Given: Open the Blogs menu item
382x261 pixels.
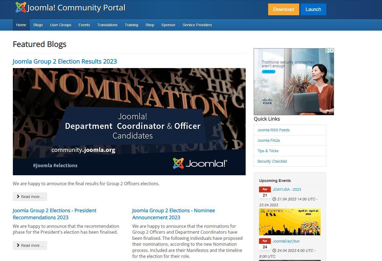Looking at the screenshot, I should pyautogui.click(x=38, y=25).
